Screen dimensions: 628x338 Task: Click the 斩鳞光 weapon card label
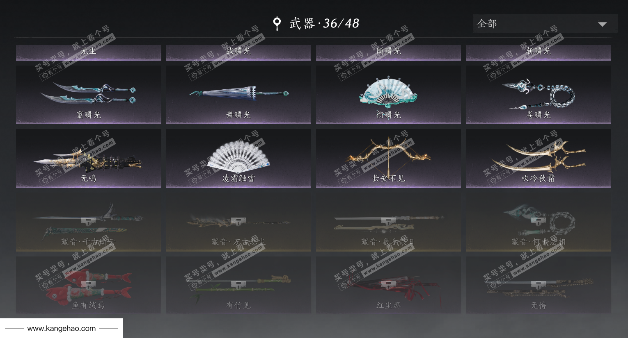coord(538,51)
